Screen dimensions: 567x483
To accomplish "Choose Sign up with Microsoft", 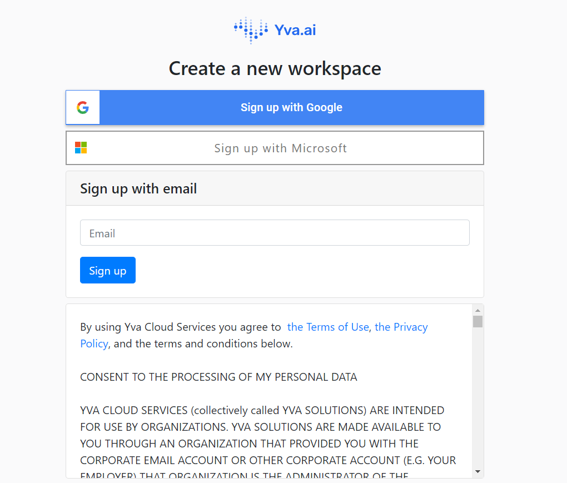I will click(275, 148).
